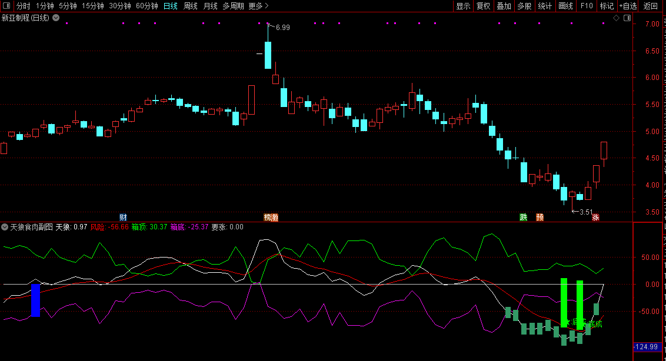Click the 榜激 marker below the chart

[x=271, y=218]
